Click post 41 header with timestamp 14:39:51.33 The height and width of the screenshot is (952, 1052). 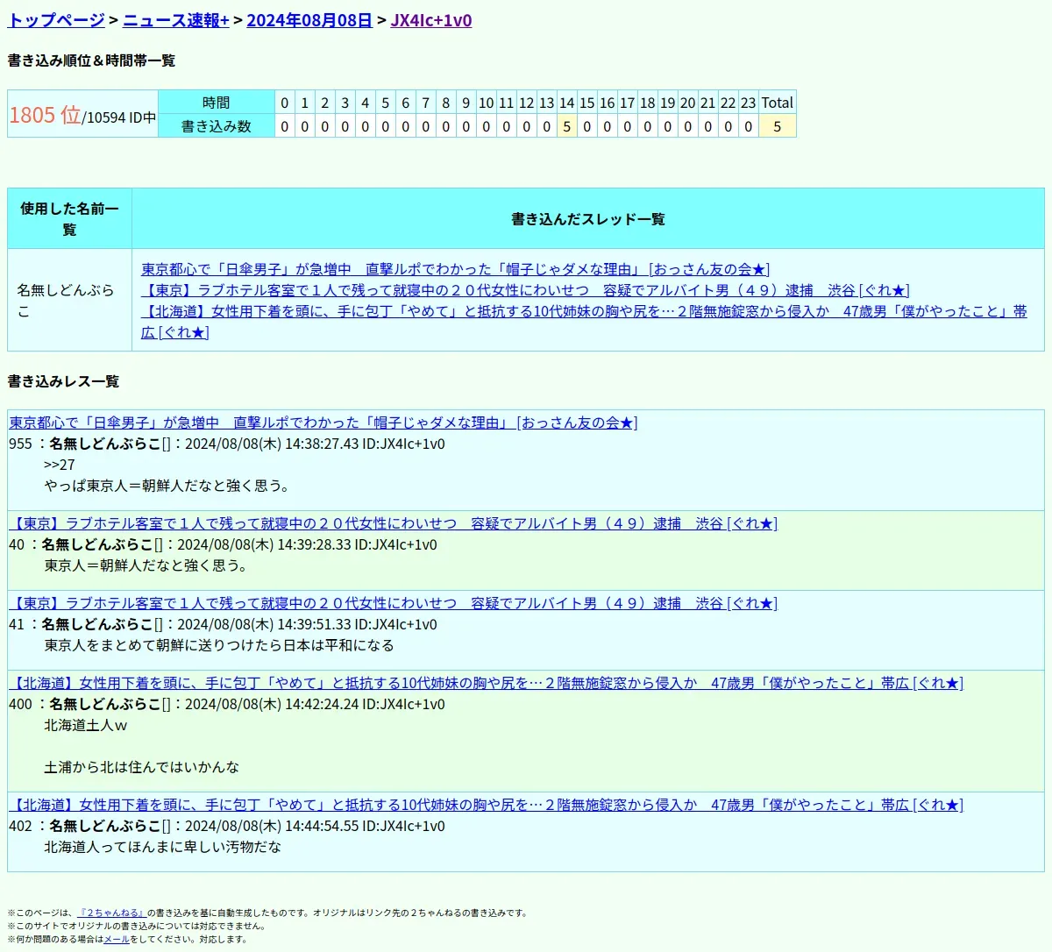pyautogui.click(x=223, y=624)
